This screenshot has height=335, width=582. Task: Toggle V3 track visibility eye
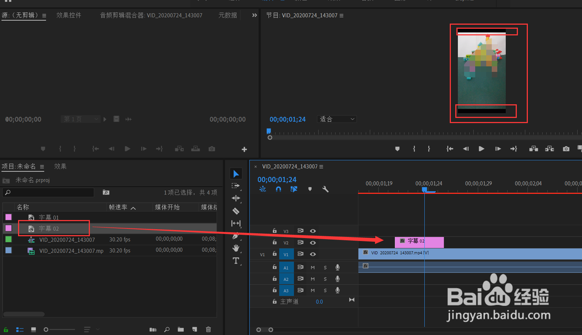[x=313, y=231]
